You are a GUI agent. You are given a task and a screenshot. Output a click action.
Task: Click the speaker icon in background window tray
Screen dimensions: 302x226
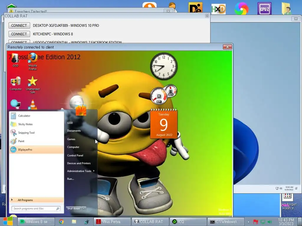[x=281, y=188]
